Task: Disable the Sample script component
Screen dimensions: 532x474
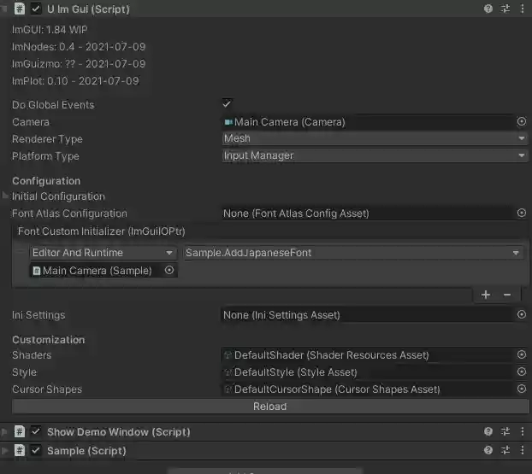Action: (x=36, y=450)
